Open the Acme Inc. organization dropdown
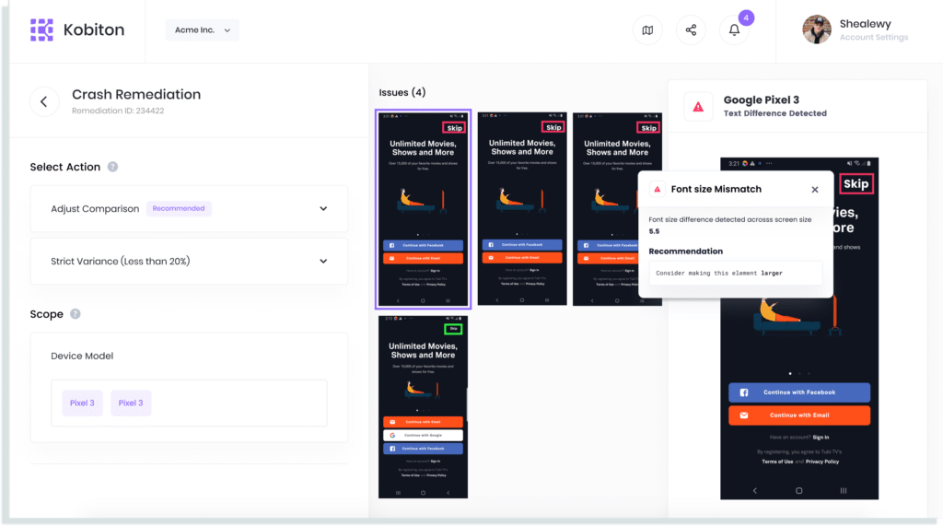 pos(202,30)
